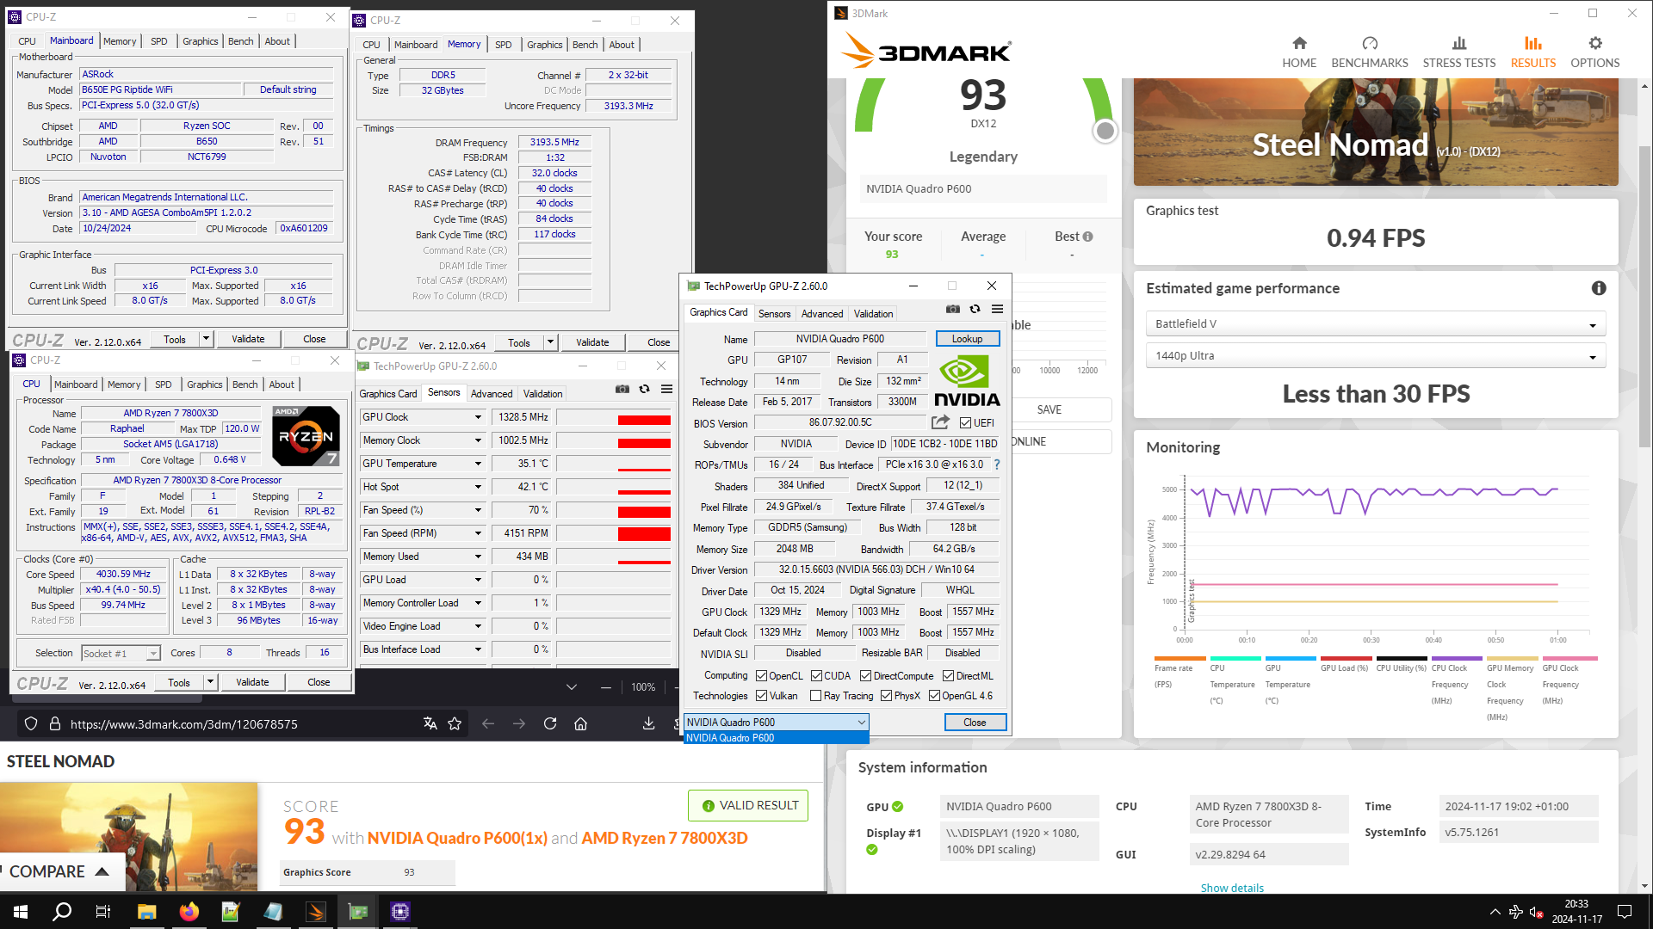Screen dimensions: 1653x929
Task: Open Graphics tab in CPU-Z CPU window
Action: tap(205, 385)
